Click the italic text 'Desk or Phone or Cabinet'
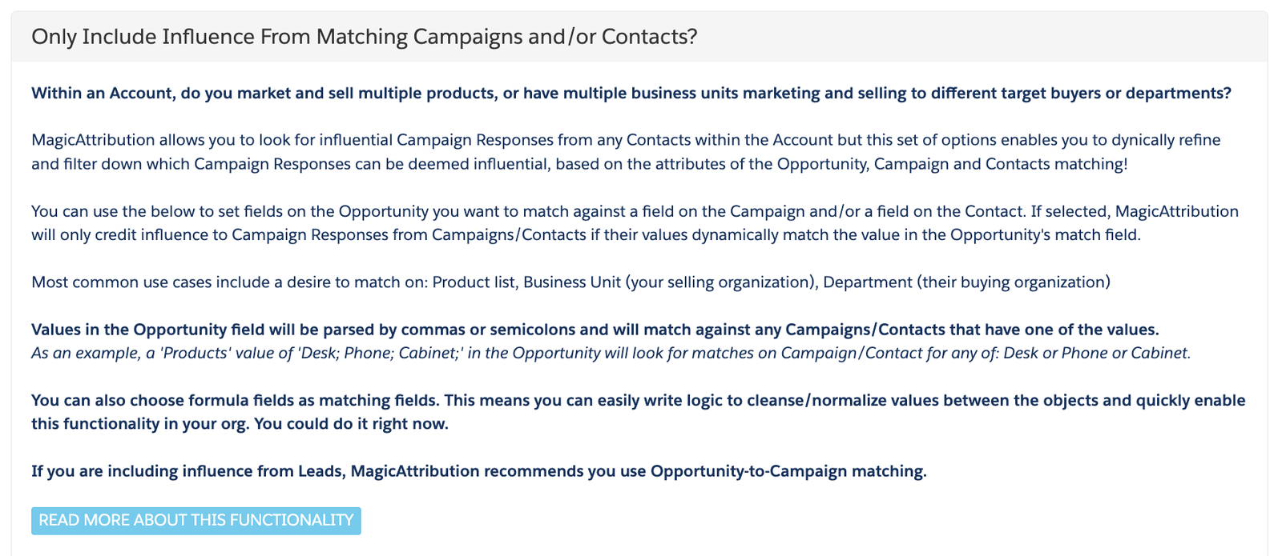The width and height of the screenshot is (1282, 556). click(x=1096, y=353)
